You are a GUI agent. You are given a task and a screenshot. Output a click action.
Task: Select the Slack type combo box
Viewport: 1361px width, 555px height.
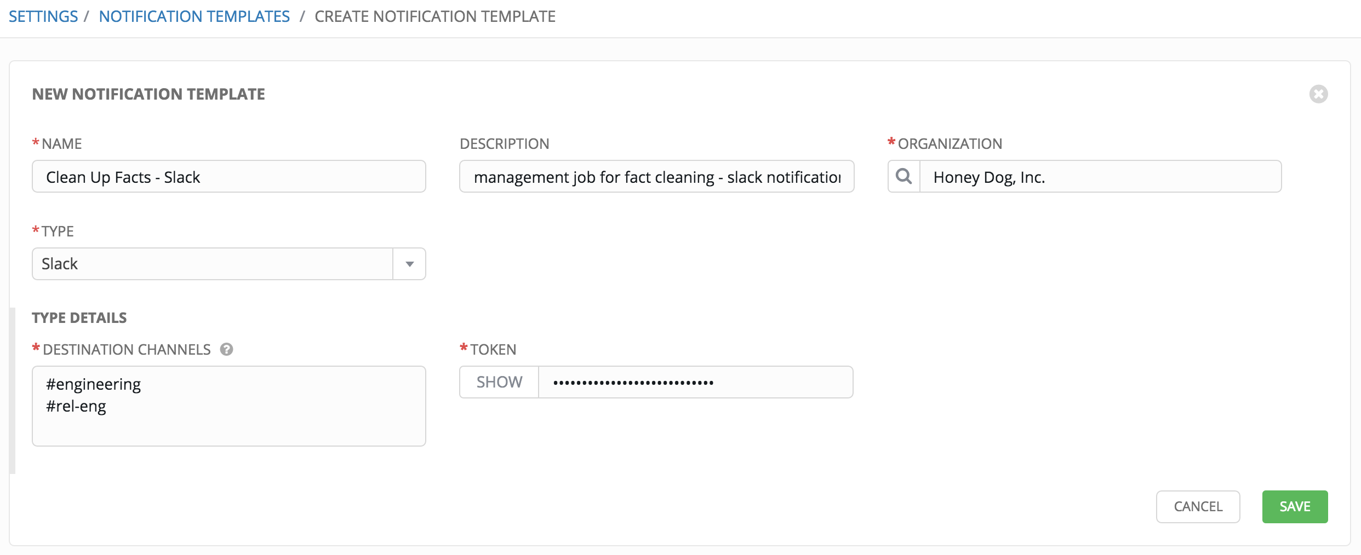click(229, 264)
